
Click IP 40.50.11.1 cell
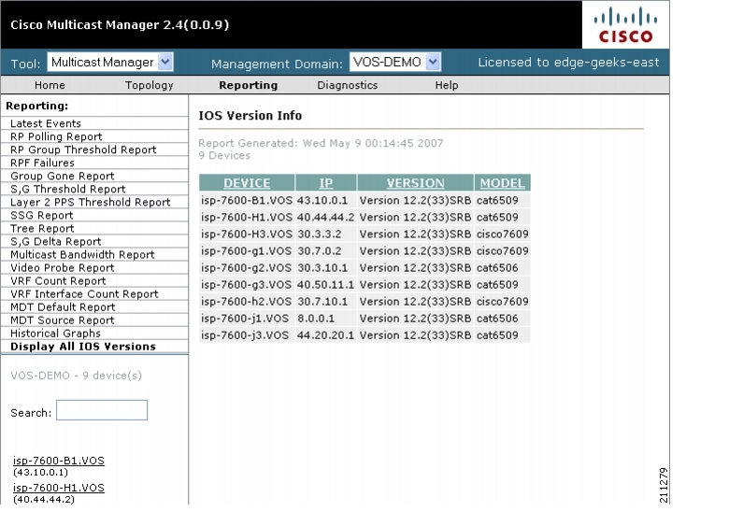(326, 284)
